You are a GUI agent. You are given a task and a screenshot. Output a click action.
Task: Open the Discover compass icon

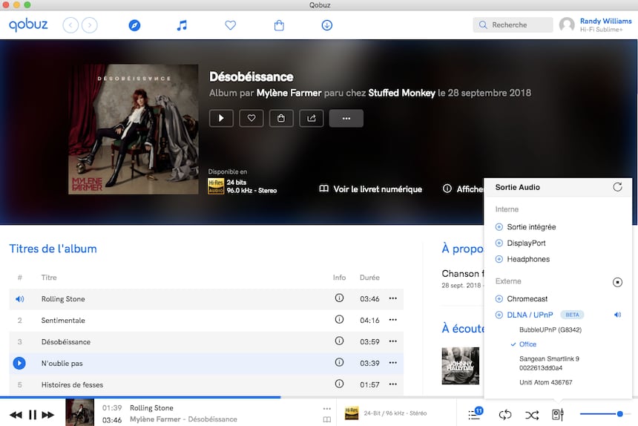(134, 25)
